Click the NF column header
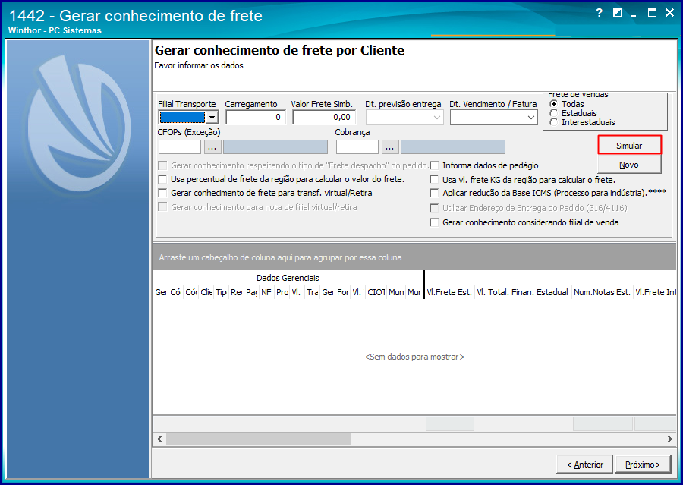 pyautogui.click(x=266, y=292)
